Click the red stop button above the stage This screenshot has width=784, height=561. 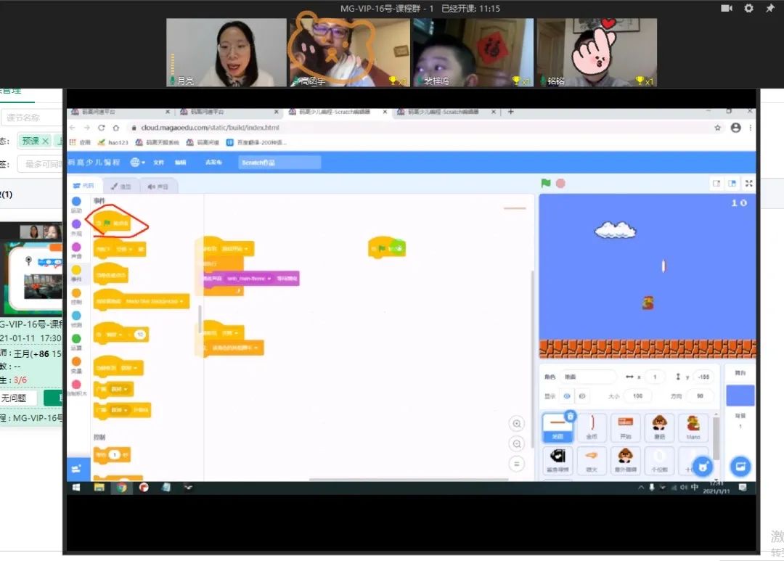point(560,184)
